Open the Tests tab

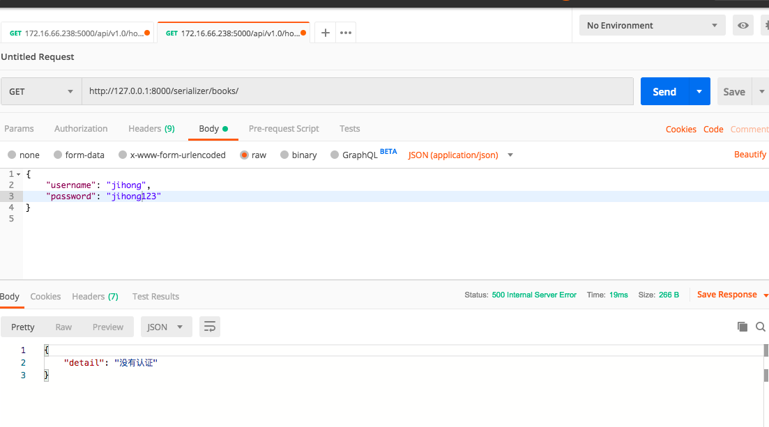350,128
